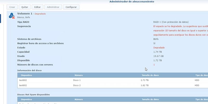Sort Hot Spare table by Dispositivo column

pos(27,99)
